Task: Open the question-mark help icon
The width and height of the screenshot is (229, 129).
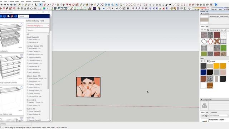Action: 128,8
